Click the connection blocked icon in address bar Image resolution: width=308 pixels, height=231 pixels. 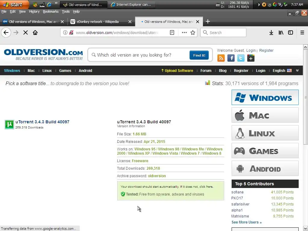[71, 32]
